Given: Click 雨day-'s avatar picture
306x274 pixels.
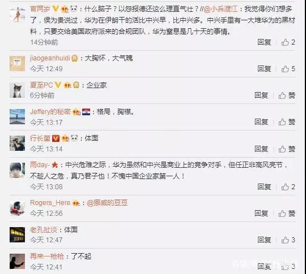Looking at the screenshot, I should [18, 171].
